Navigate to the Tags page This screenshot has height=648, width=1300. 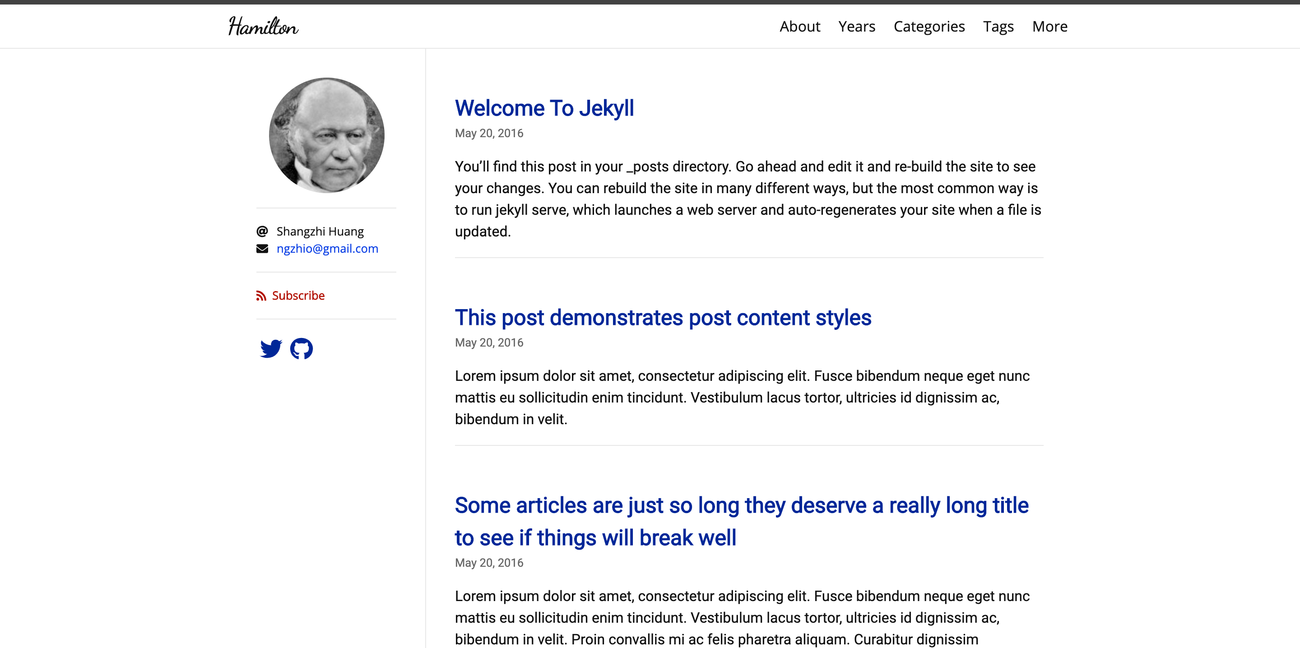(998, 26)
